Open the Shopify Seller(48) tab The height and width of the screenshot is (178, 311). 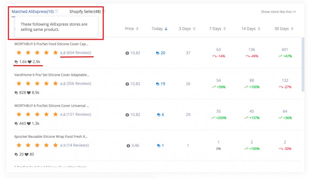coord(85,12)
